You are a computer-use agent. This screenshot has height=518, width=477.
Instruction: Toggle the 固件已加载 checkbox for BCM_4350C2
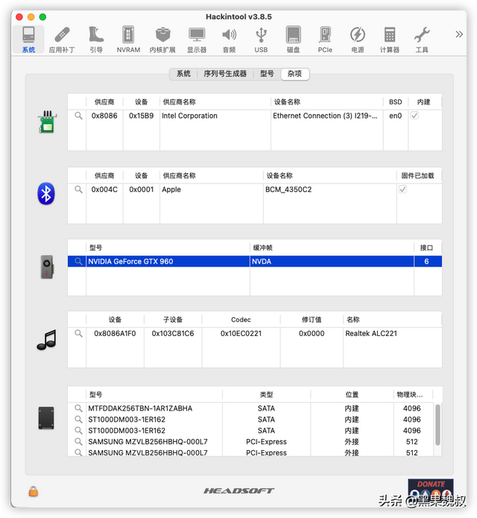(402, 190)
